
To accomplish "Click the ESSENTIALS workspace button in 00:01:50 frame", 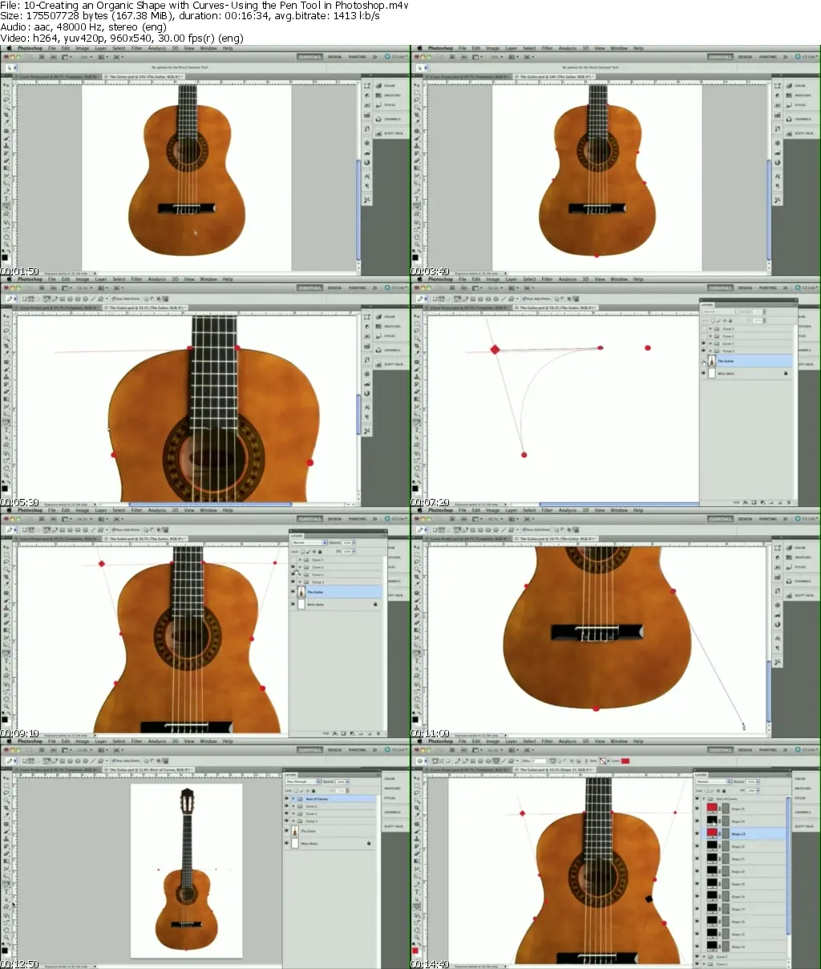I will 309,57.
